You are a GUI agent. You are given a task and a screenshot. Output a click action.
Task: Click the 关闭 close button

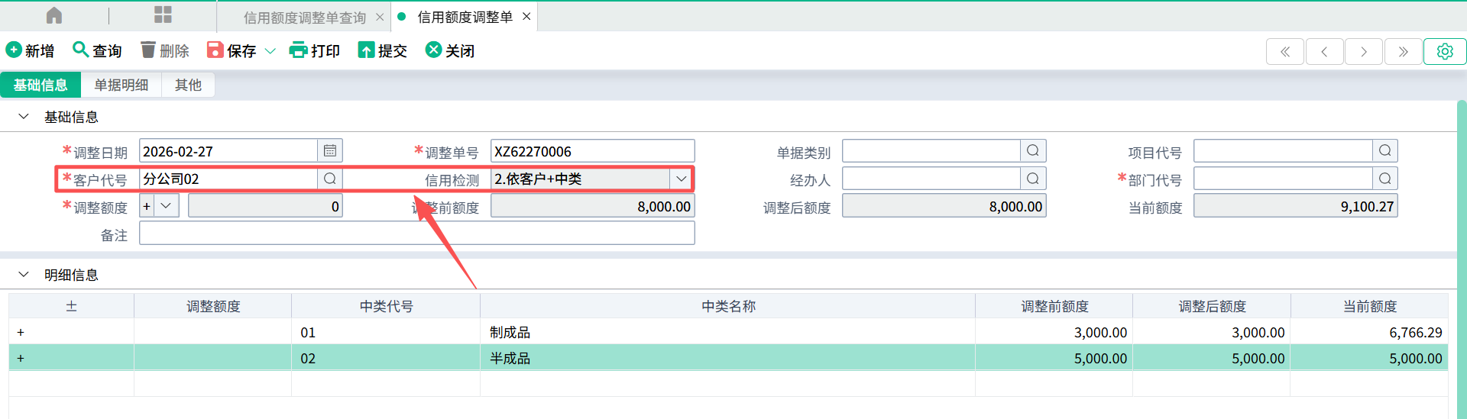point(450,50)
